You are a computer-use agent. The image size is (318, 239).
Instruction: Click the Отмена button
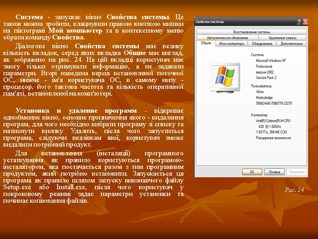[274, 172]
